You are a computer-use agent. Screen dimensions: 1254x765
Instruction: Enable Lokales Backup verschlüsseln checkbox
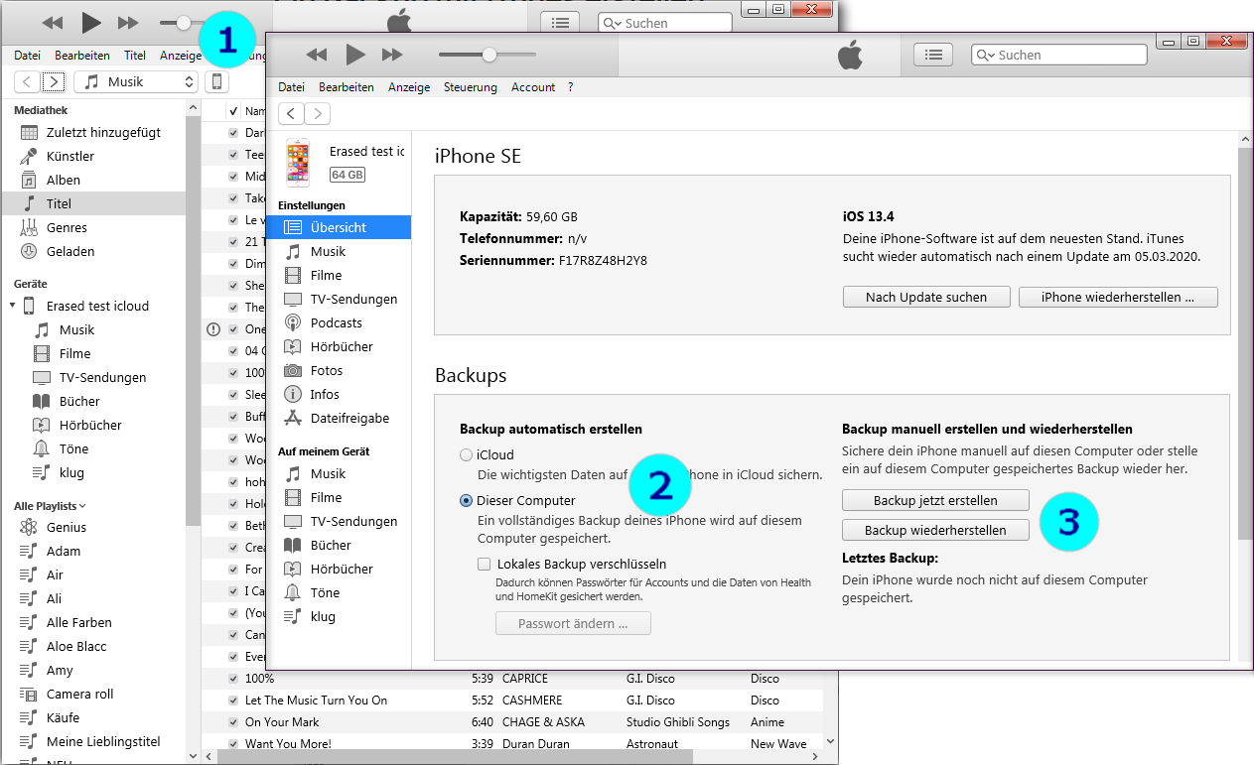485,564
